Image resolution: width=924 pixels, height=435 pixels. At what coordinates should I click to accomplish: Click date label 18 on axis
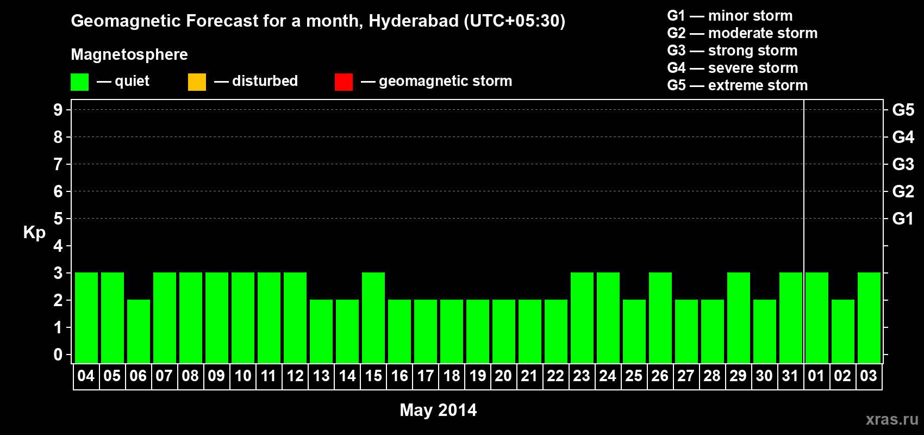point(451,376)
